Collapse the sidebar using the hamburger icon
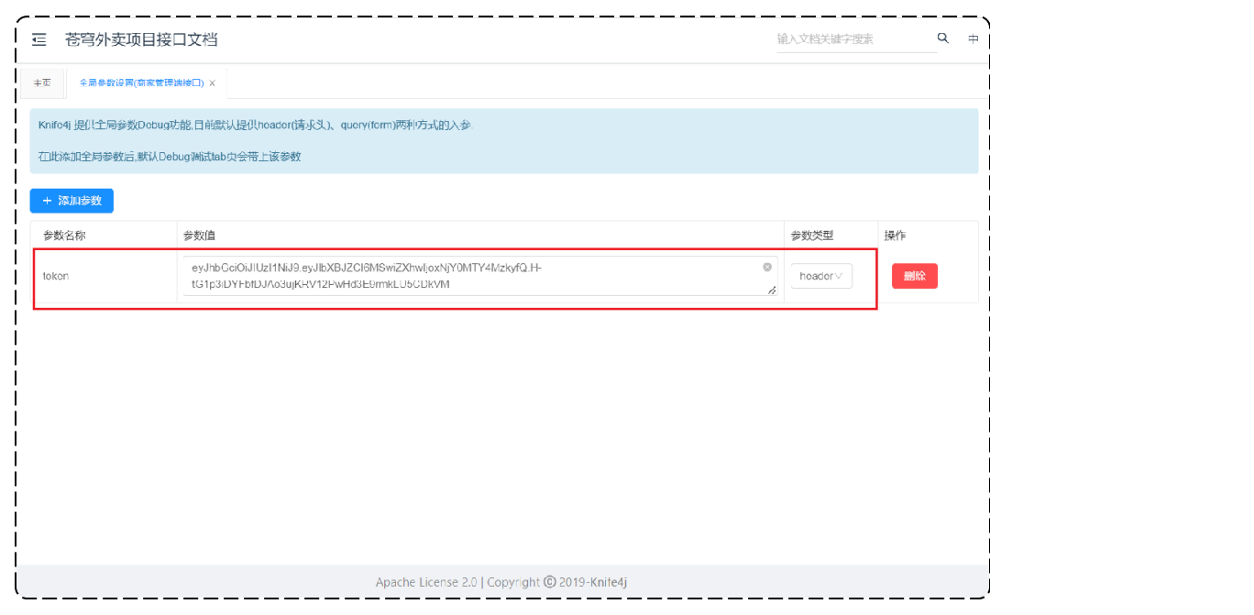Viewport: 1254px width, 615px height. [x=38, y=39]
